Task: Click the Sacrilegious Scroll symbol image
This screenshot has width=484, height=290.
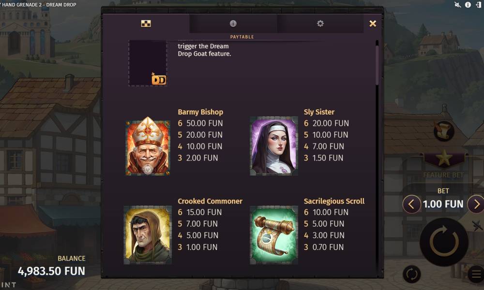Action: [274, 235]
